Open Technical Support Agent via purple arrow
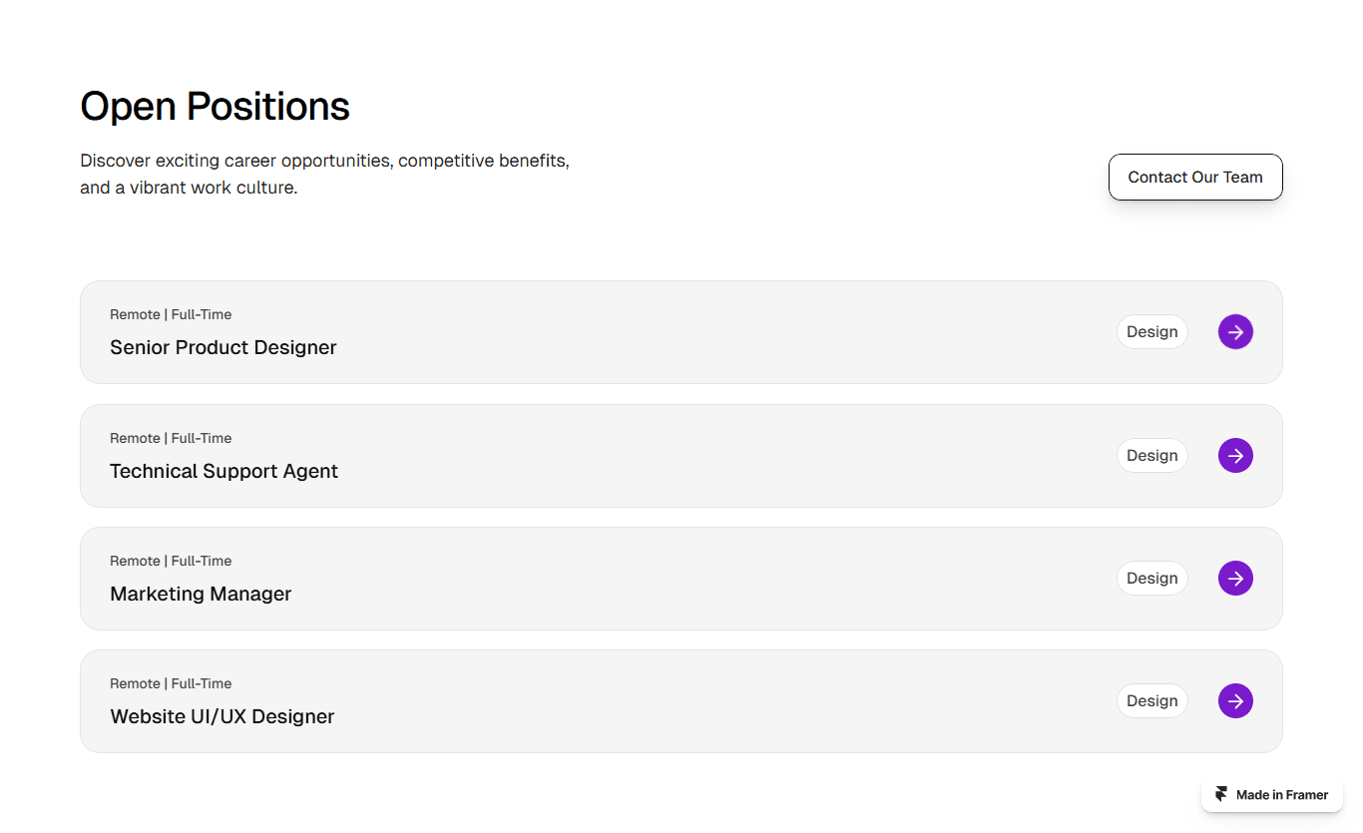The width and height of the screenshot is (1363, 833). point(1235,456)
